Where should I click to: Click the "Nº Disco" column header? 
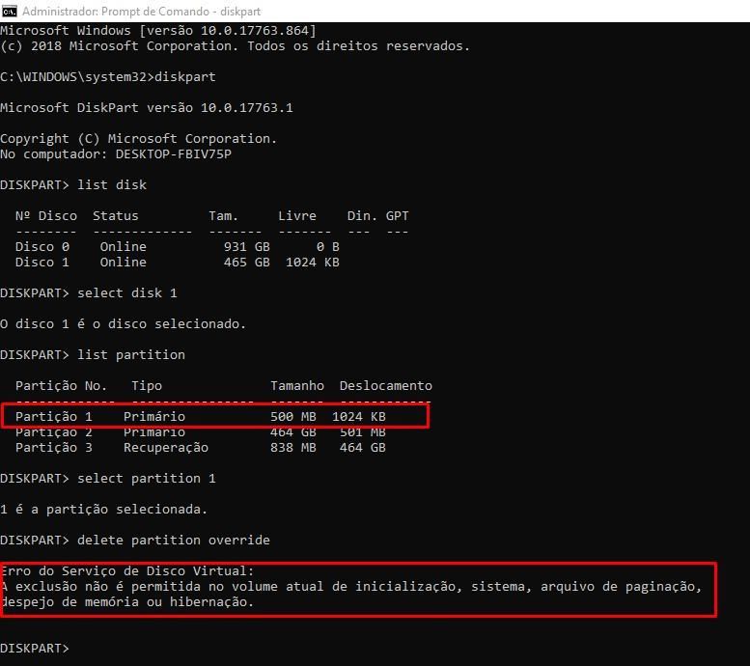click(x=46, y=216)
